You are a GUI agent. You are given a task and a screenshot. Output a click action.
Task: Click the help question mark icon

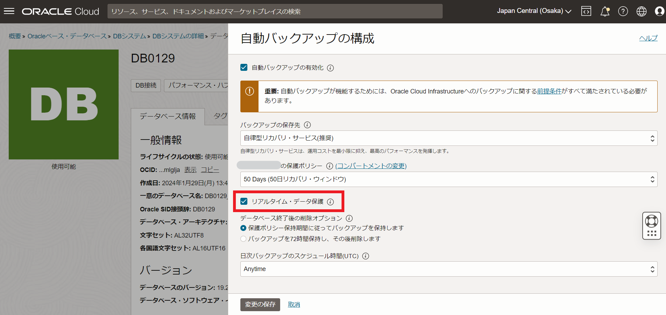tap(623, 11)
